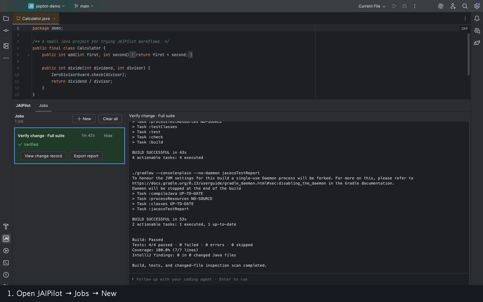Click the Clear all button
The width and height of the screenshot is (483, 302).
click(x=111, y=119)
